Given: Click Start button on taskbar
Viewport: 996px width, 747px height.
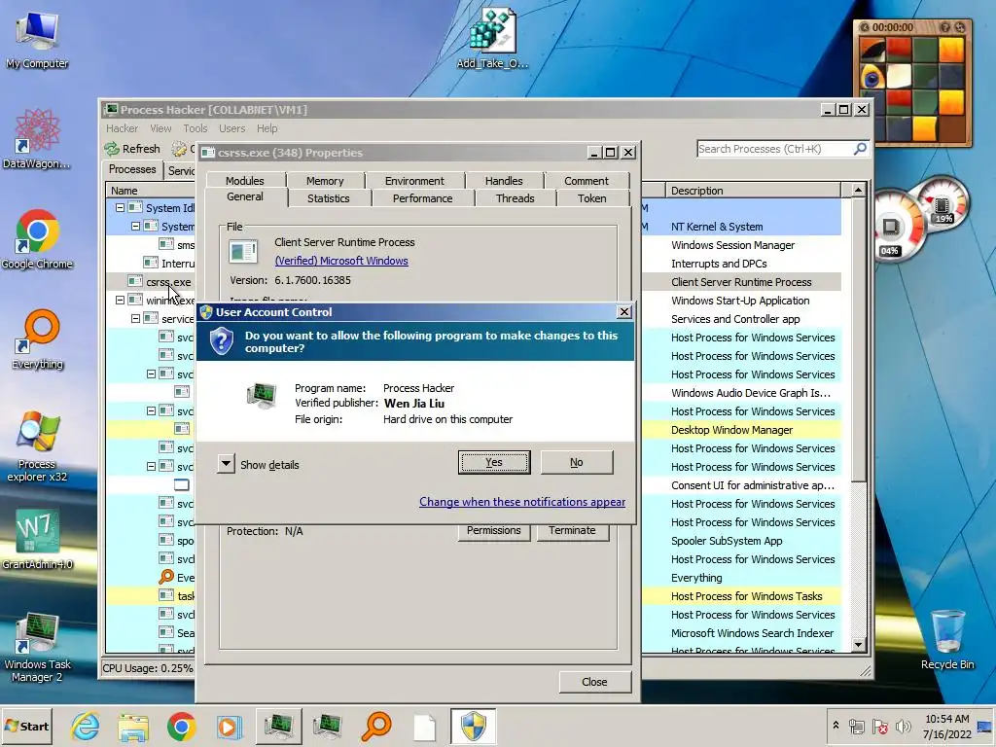Looking at the screenshot, I should (x=27, y=726).
